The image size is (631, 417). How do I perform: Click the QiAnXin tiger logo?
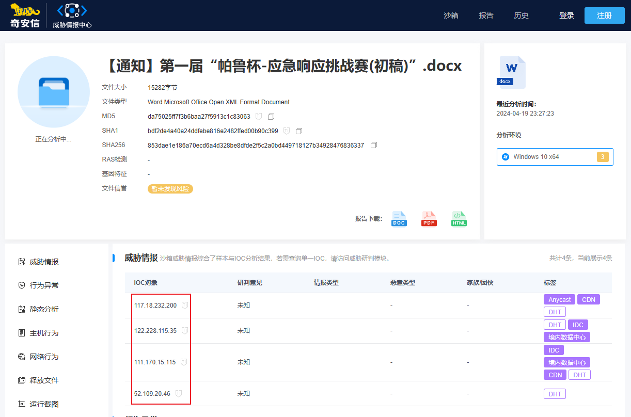tap(25, 15)
